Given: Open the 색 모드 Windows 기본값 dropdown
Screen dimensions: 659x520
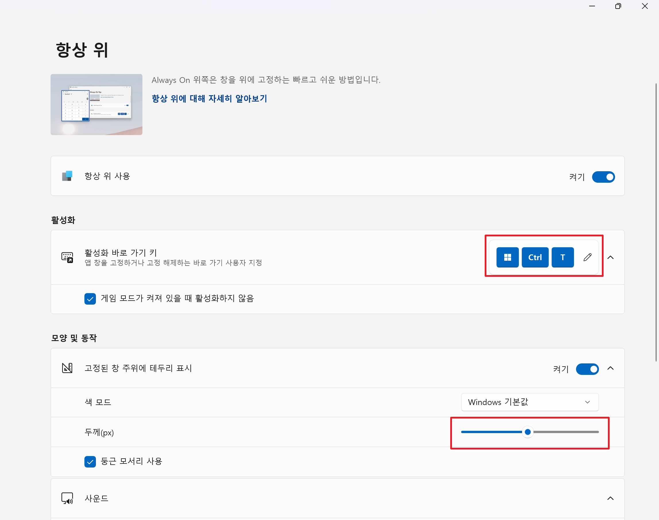Looking at the screenshot, I should [530, 402].
